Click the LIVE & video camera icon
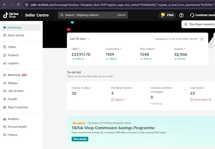This screenshot has width=215, height=149. (x=5, y=91)
